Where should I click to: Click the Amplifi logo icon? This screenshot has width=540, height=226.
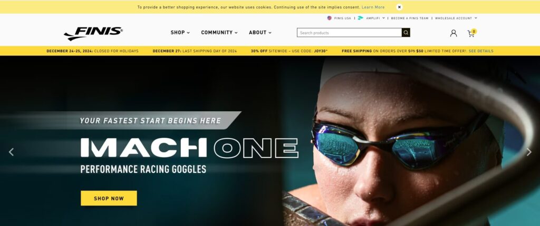pyautogui.click(x=360, y=18)
